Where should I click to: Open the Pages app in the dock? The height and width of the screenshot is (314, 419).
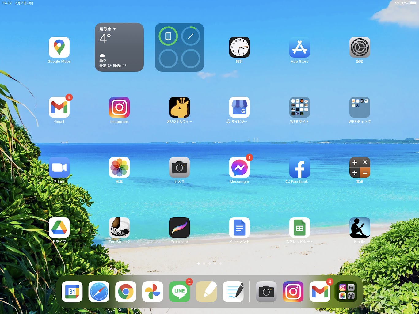tap(206, 292)
